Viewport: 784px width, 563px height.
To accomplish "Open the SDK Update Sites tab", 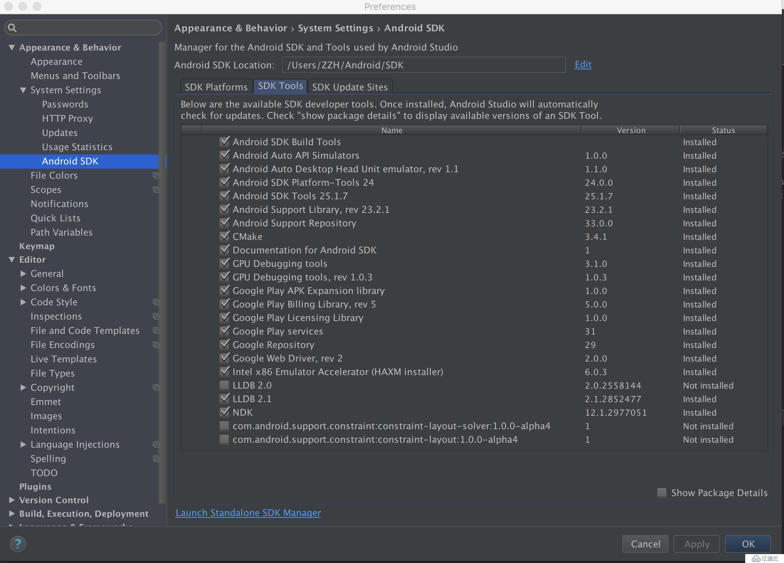I will coord(350,87).
